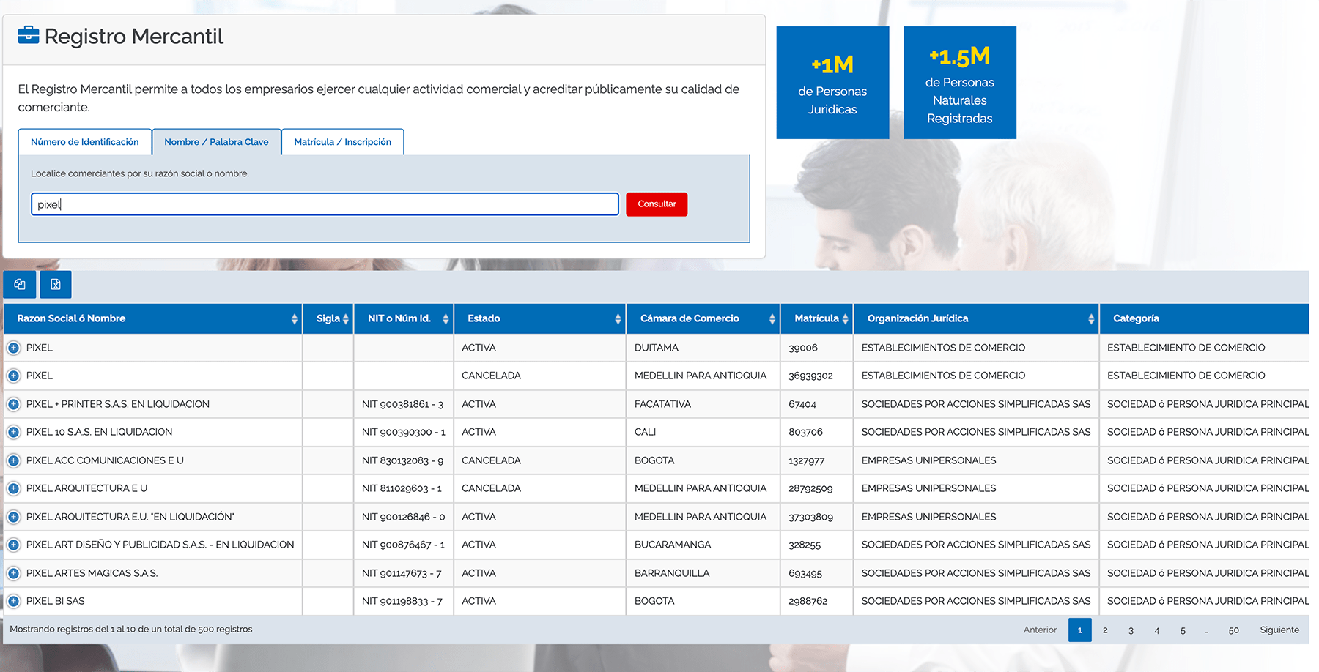Click the 'FACATATIVA' chamber cell
The width and height of the screenshot is (1319, 672).
pyautogui.click(x=703, y=404)
